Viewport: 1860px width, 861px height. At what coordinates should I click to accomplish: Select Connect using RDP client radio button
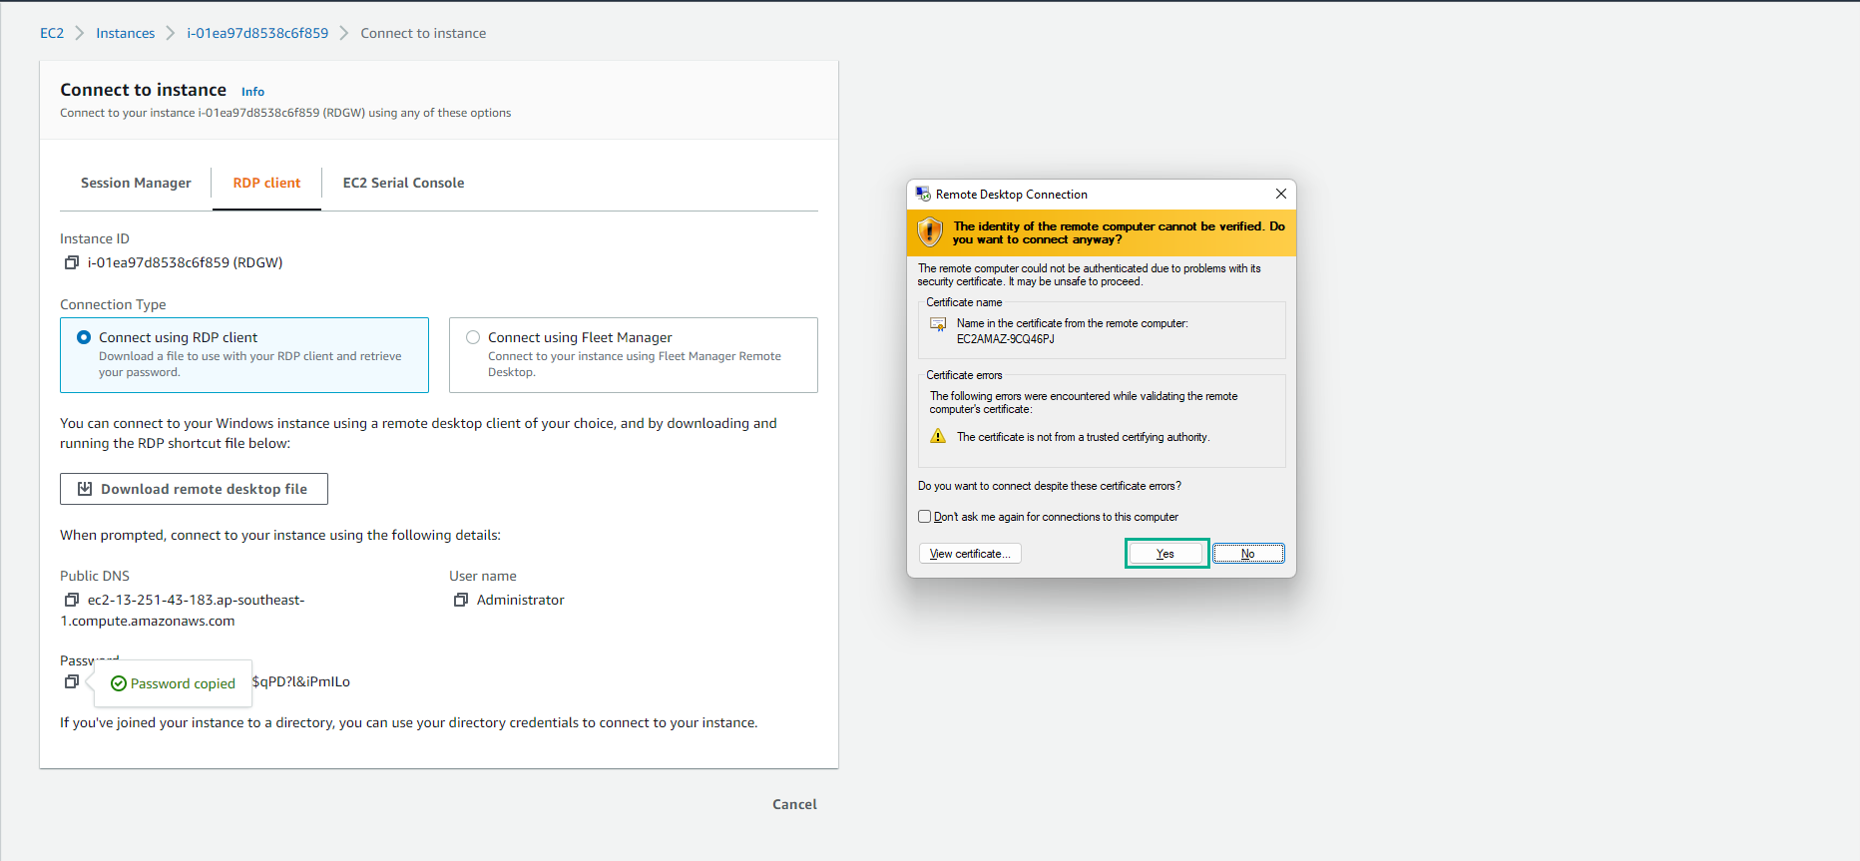pos(84,337)
